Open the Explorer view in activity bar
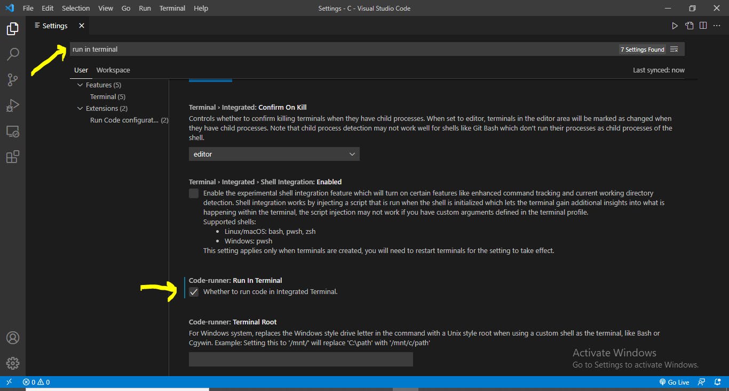Screen dimensions: 729x391 pos(13,29)
